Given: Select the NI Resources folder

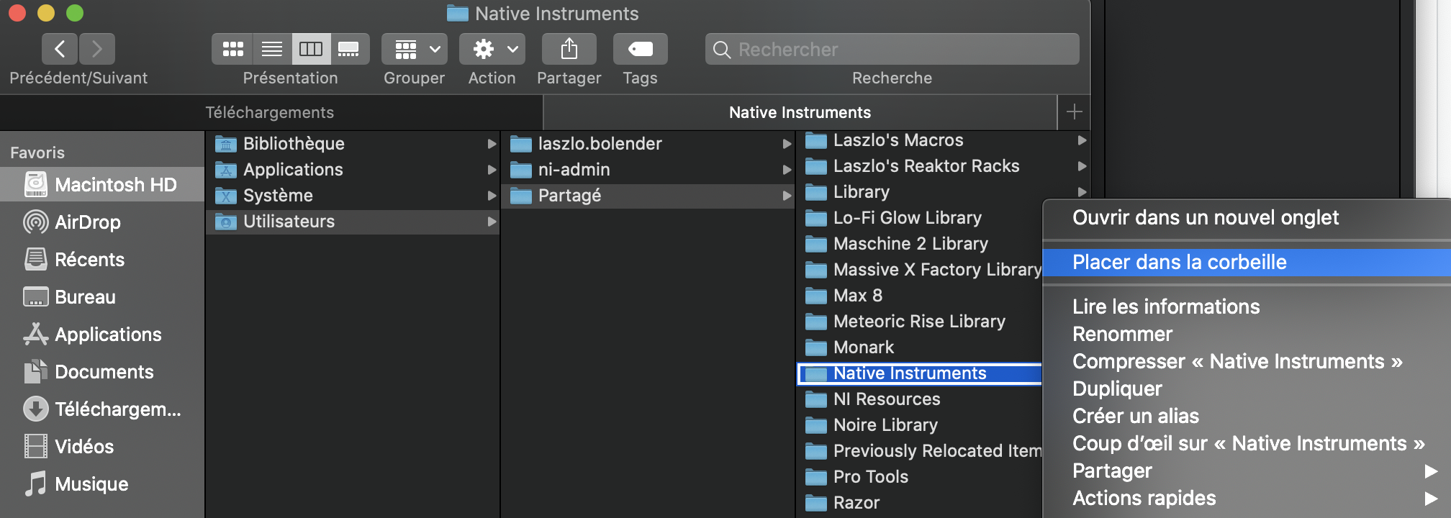Looking at the screenshot, I should [x=920, y=399].
